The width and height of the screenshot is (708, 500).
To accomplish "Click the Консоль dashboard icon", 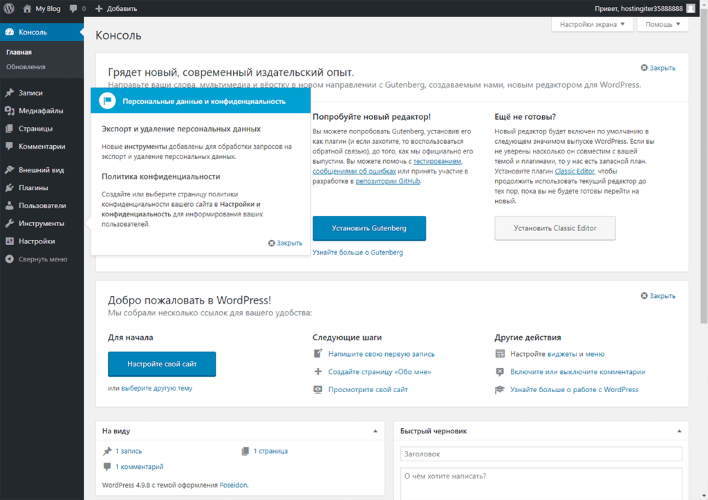I will pos(10,32).
